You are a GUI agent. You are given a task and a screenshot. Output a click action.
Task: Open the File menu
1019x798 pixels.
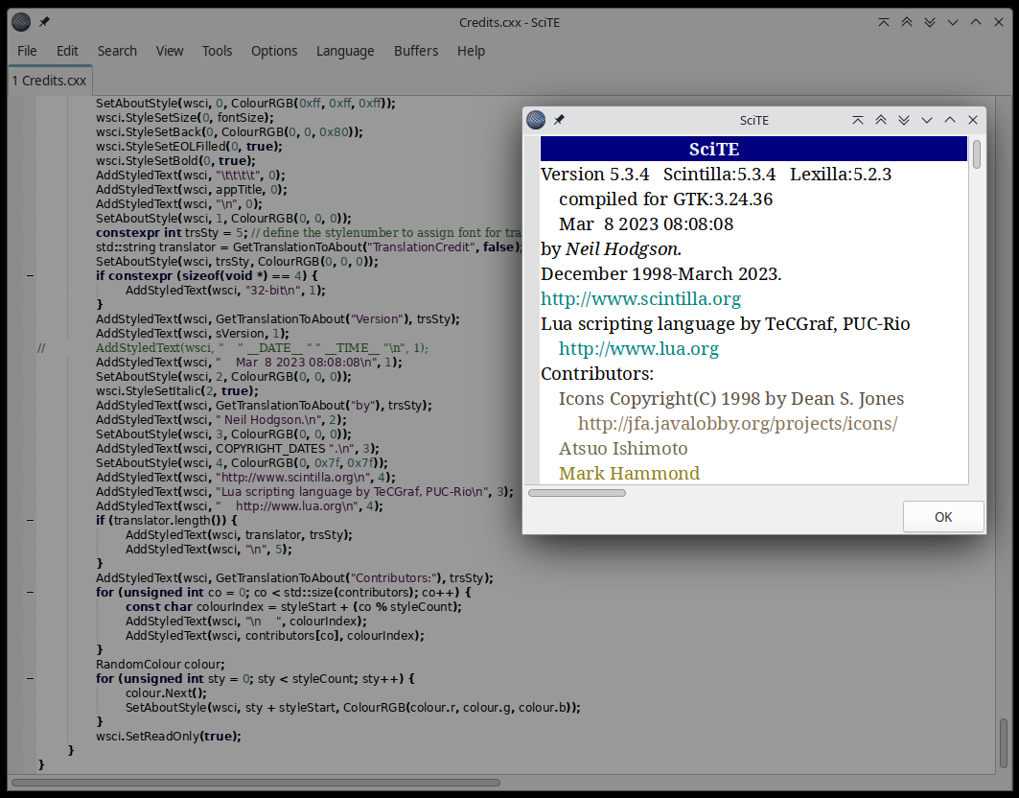(x=27, y=51)
